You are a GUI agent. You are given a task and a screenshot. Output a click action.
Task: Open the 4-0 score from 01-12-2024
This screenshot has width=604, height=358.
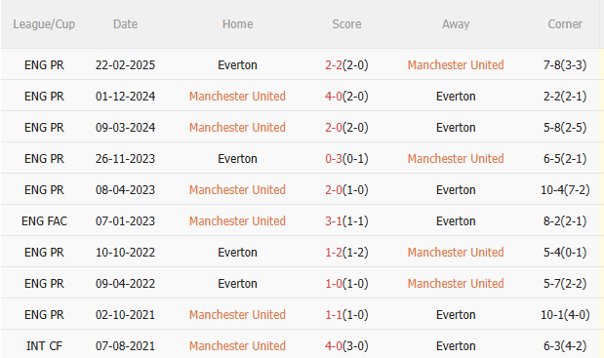[334, 97]
